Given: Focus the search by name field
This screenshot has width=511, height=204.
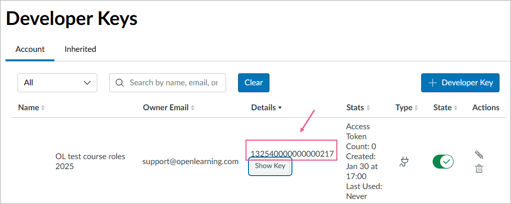Looking at the screenshot, I should pyautogui.click(x=168, y=83).
